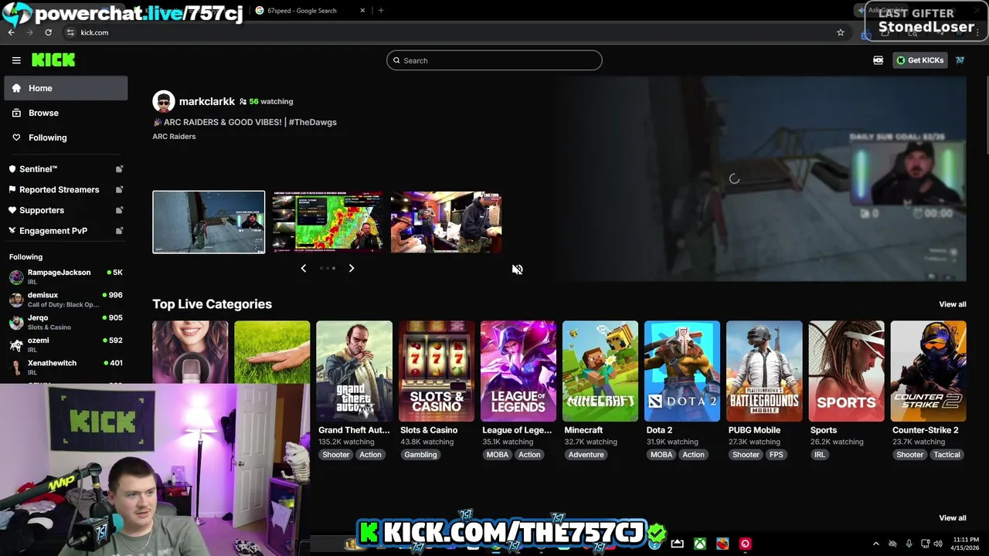The image size is (989, 556).
Task: Open the hamburger sidebar menu
Action: tap(16, 60)
